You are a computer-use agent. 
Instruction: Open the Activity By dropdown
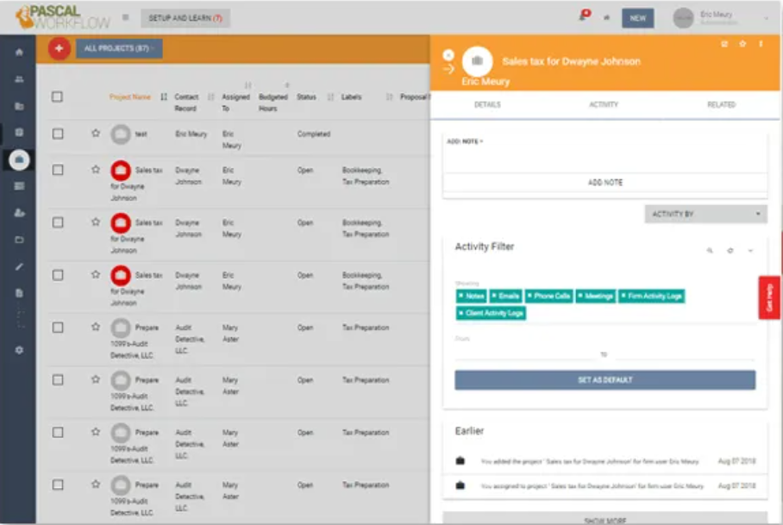[705, 214]
